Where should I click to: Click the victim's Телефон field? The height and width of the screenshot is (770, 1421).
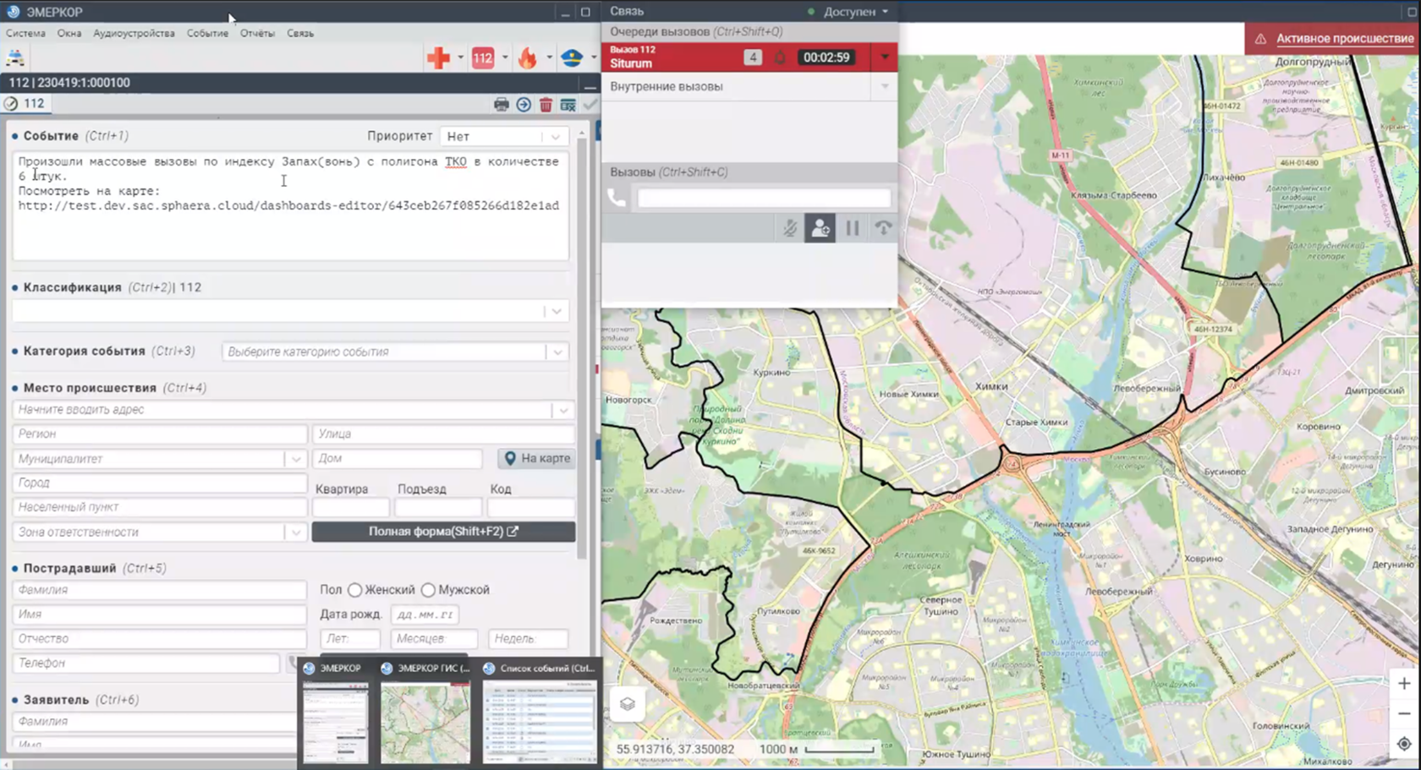[x=145, y=664]
